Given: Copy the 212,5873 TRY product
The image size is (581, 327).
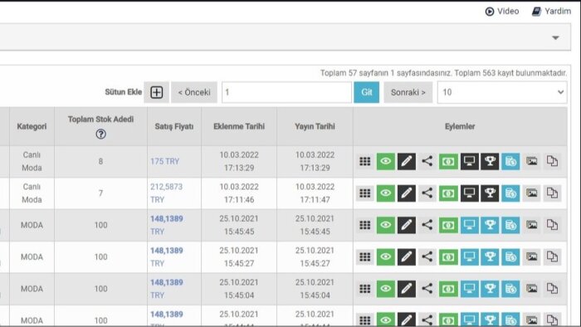Looking at the screenshot, I should click(x=553, y=193).
